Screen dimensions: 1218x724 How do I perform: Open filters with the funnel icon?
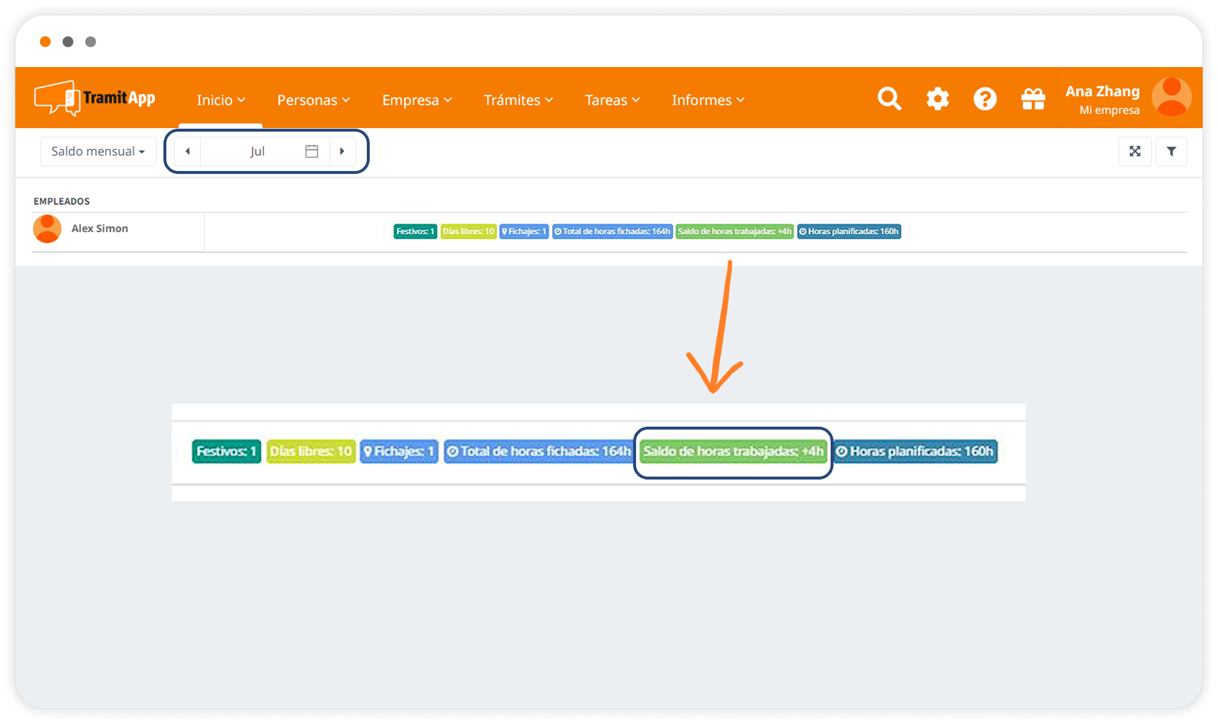(x=1171, y=152)
